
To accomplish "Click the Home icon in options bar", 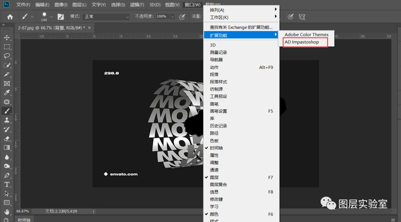I will (x=10, y=17).
